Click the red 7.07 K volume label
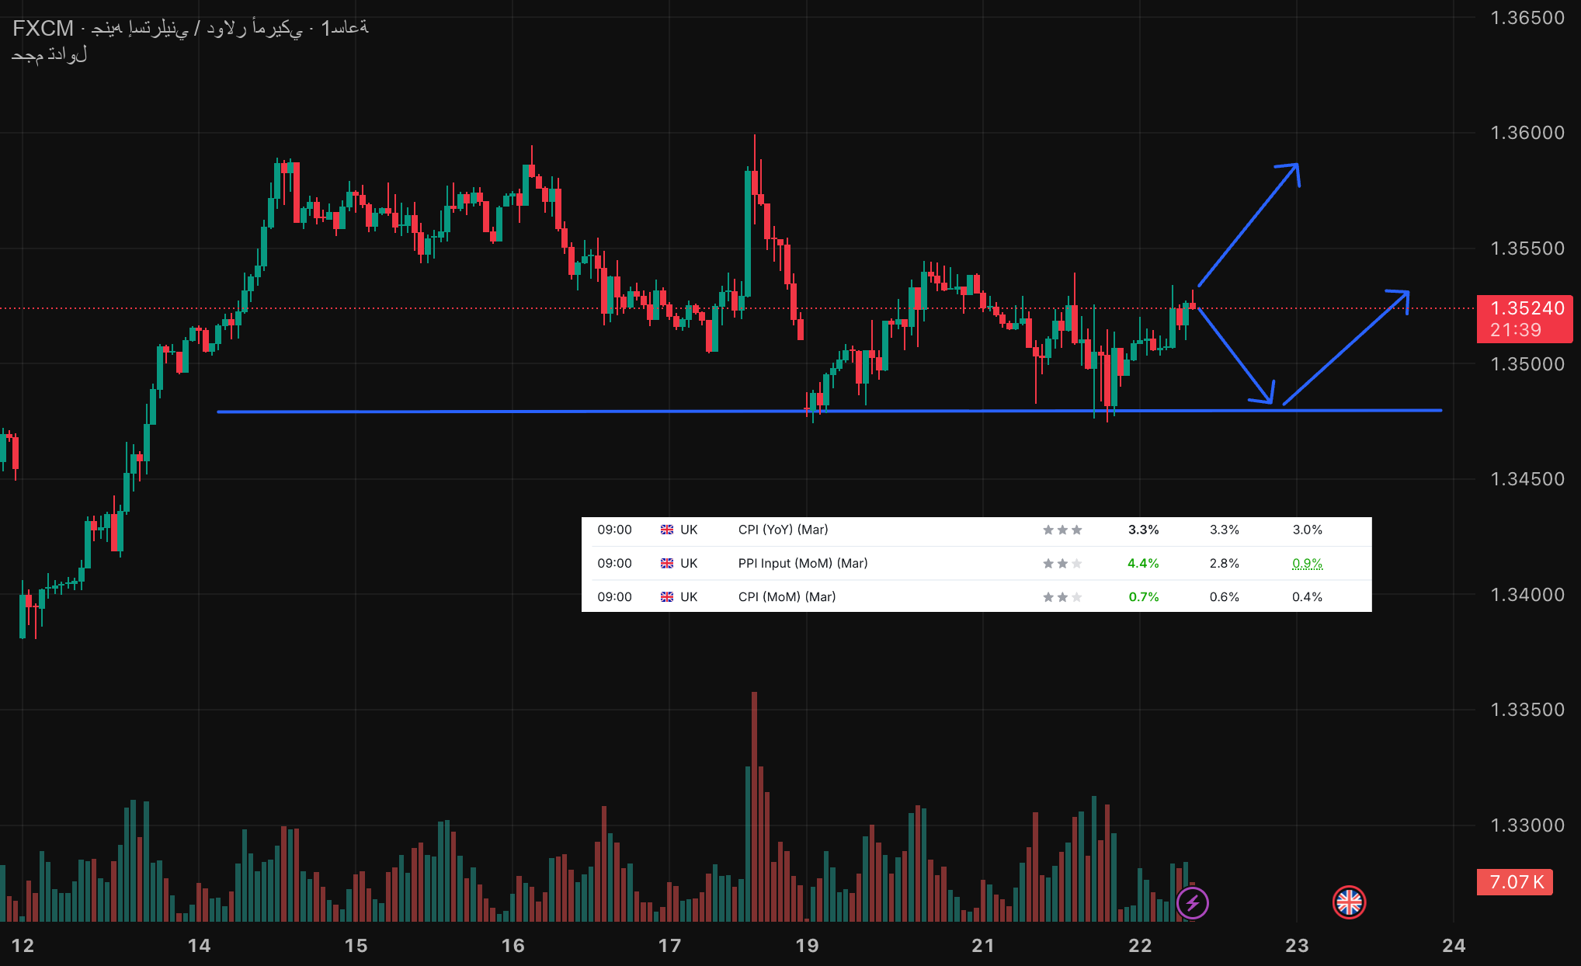Screen dimensions: 1581x966 [1514, 882]
